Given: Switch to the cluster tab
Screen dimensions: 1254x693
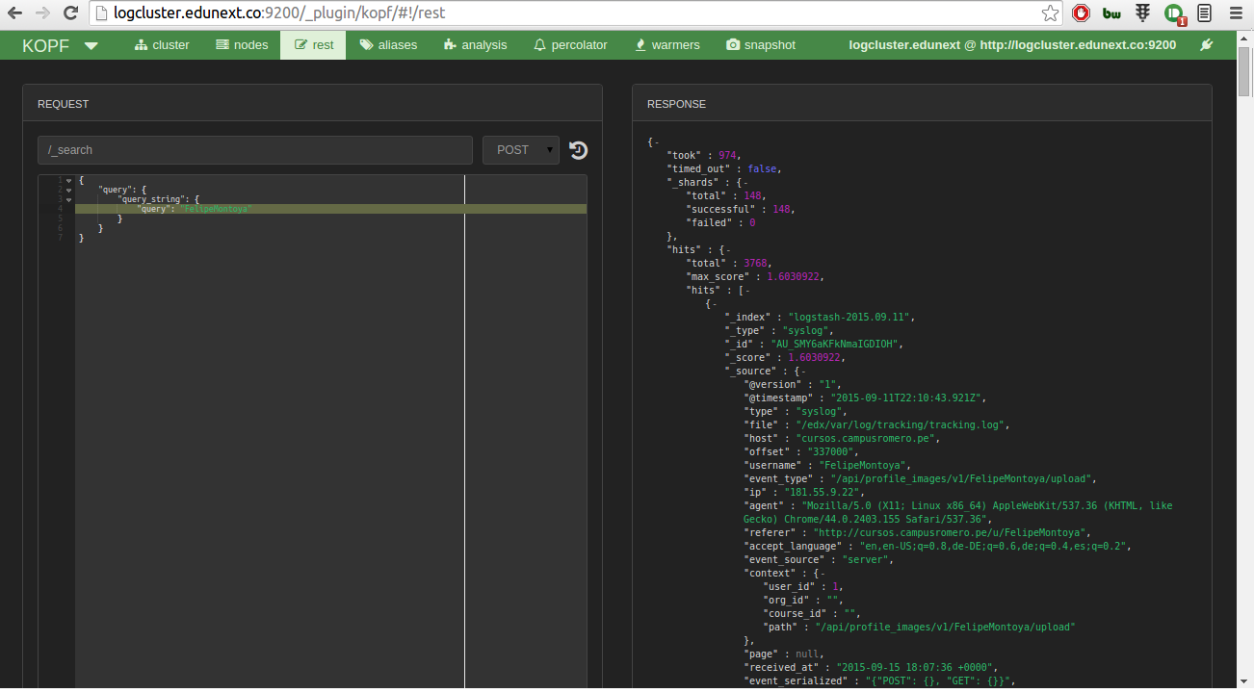Looking at the screenshot, I should [x=162, y=45].
